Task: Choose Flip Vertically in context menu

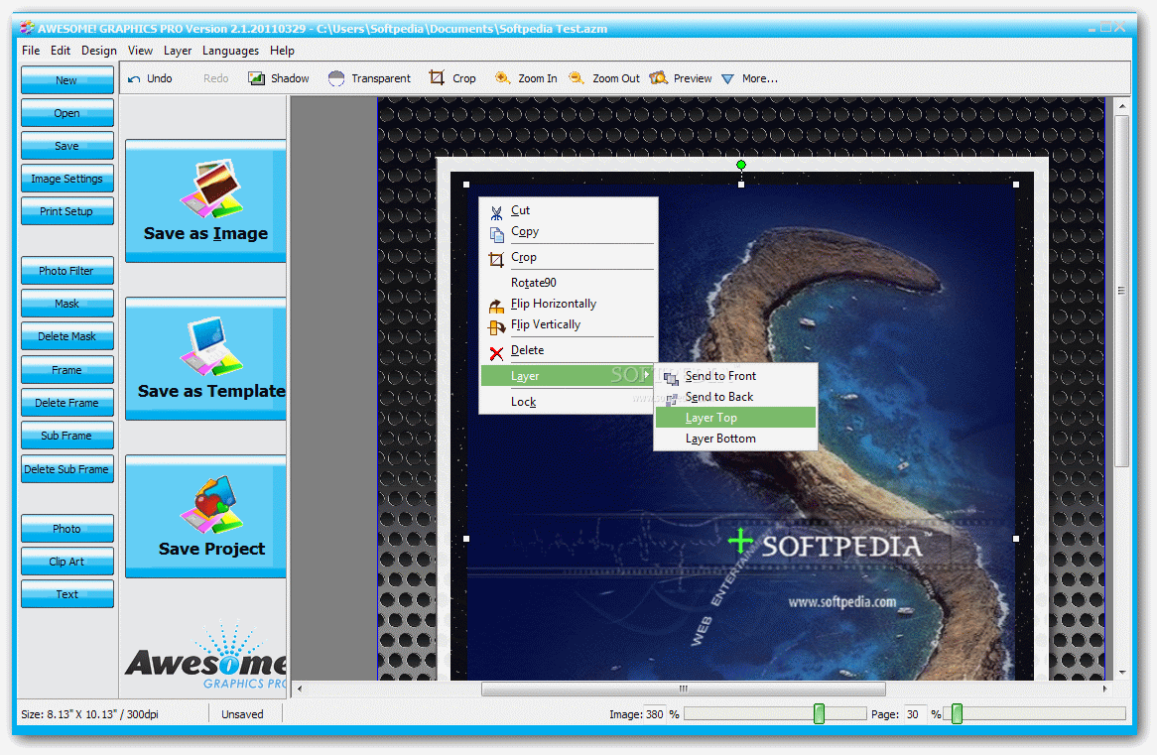Action: coord(568,324)
